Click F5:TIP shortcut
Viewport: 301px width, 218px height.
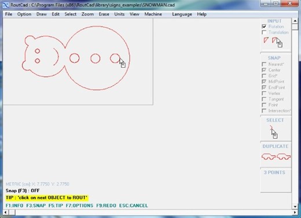tap(56, 205)
